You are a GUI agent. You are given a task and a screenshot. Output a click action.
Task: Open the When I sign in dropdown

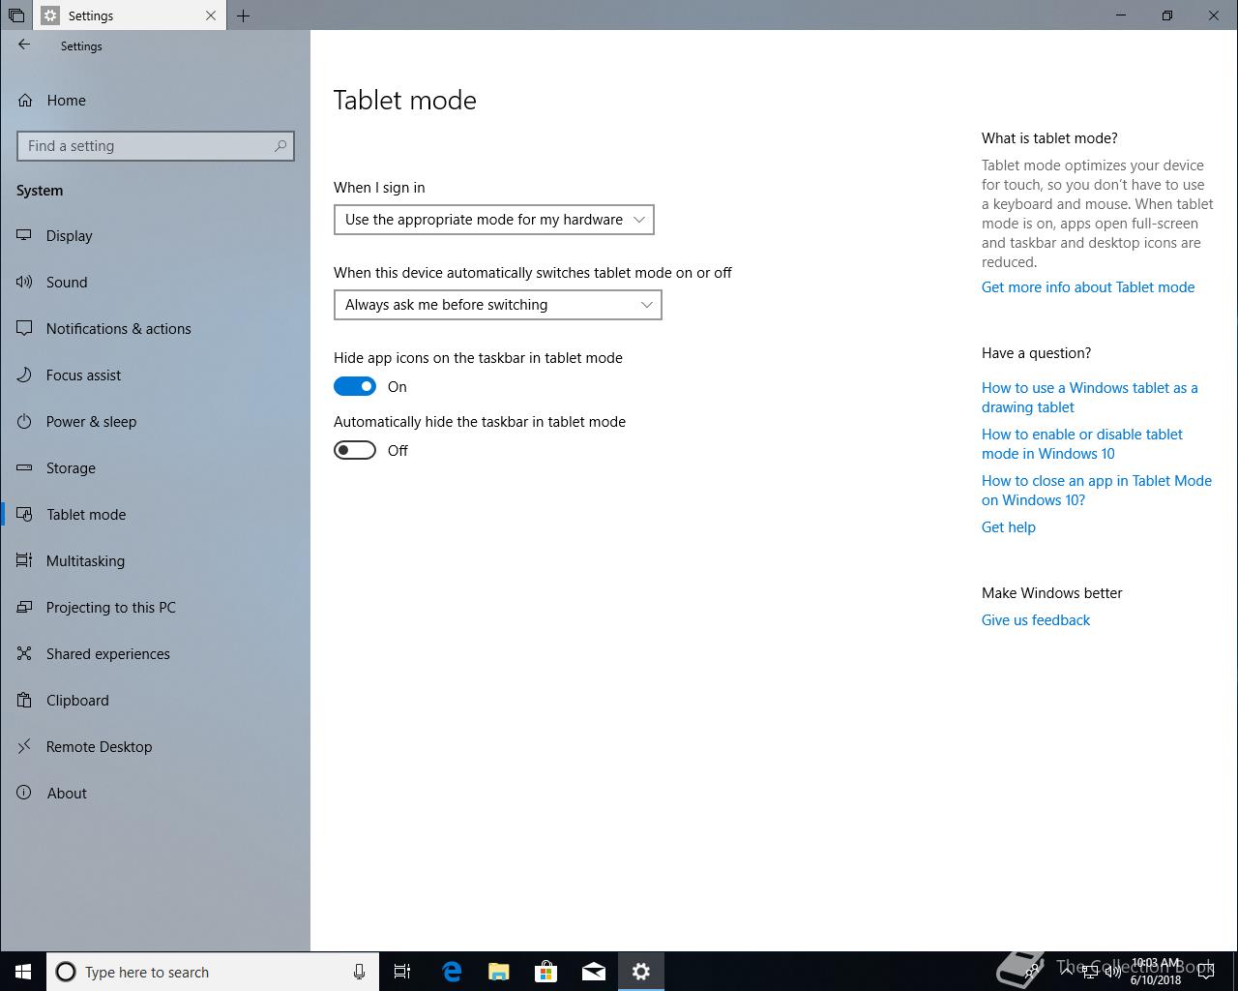(494, 220)
